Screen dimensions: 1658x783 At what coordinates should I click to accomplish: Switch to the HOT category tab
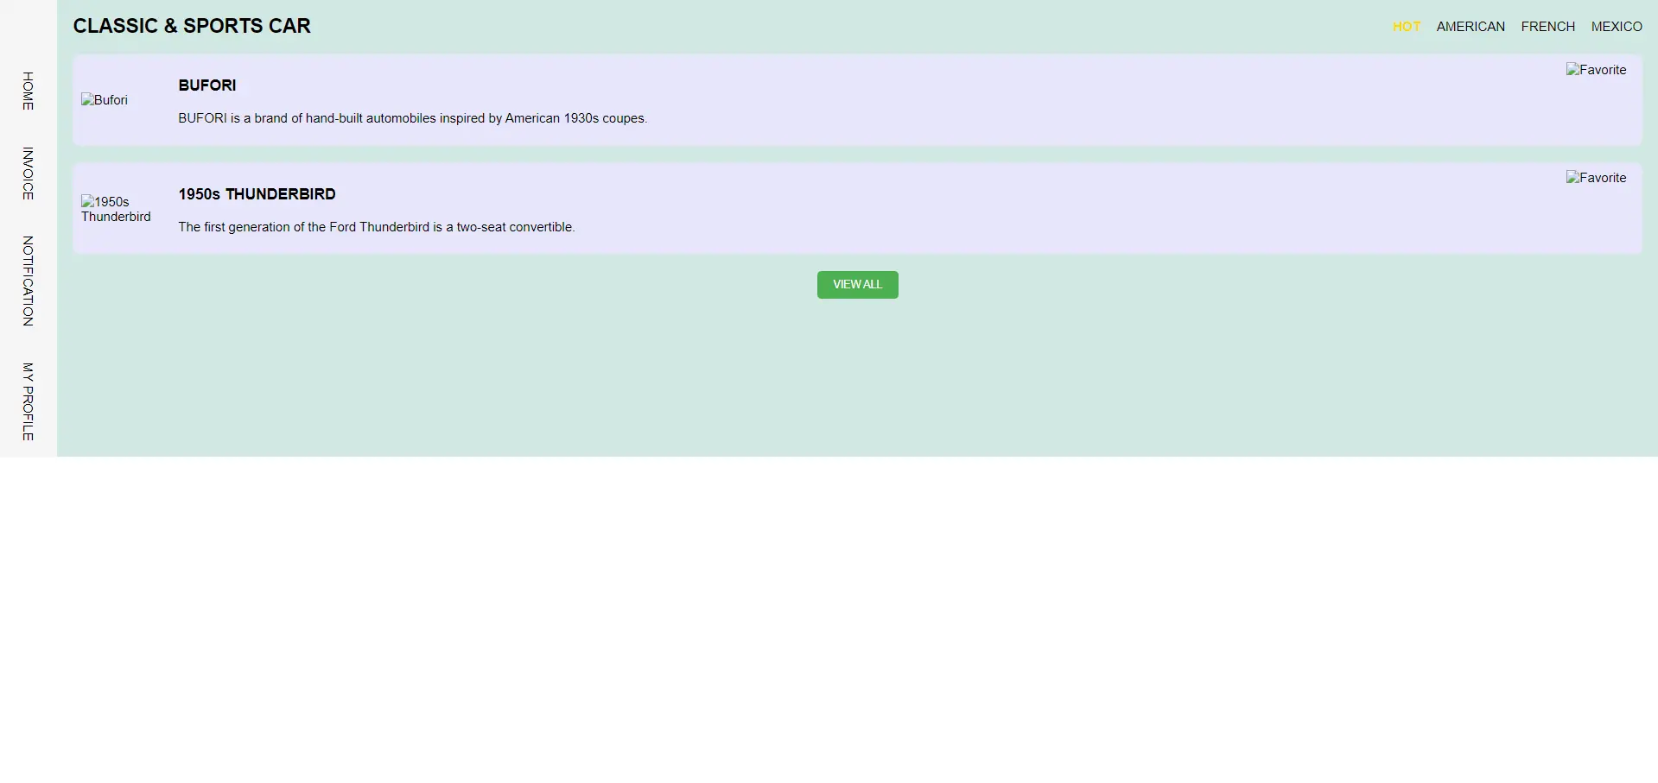tap(1406, 27)
